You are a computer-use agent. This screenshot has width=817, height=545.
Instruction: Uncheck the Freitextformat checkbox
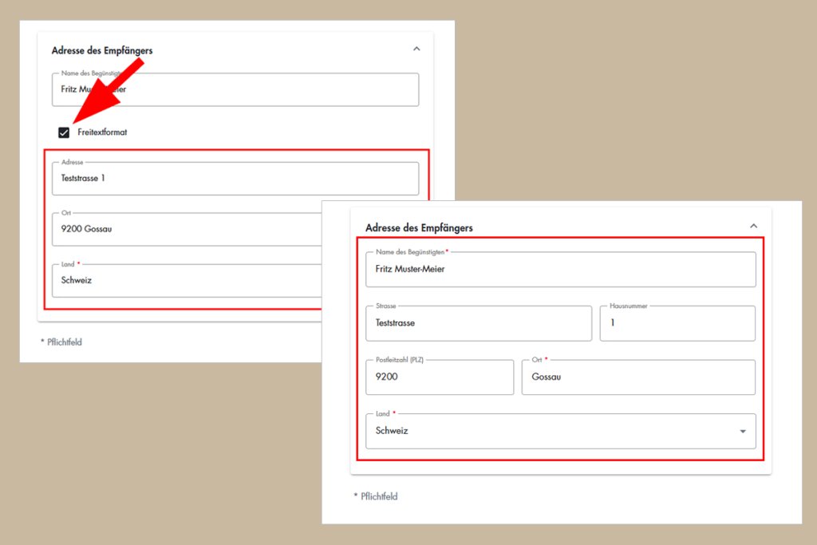(64, 132)
